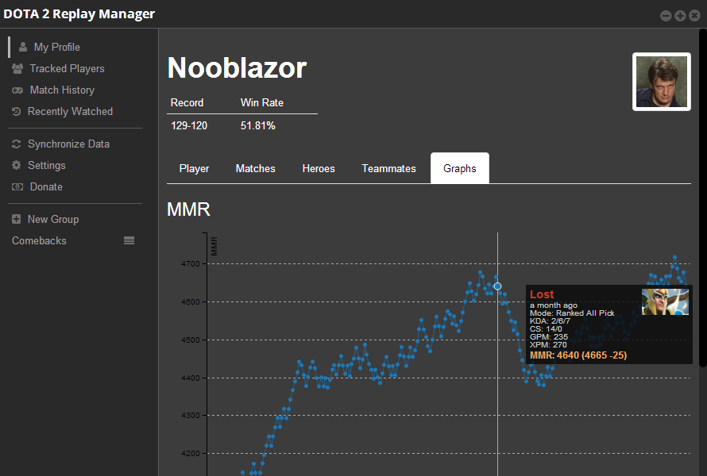
Task: Click the Record column header
Action: click(187, 102)
